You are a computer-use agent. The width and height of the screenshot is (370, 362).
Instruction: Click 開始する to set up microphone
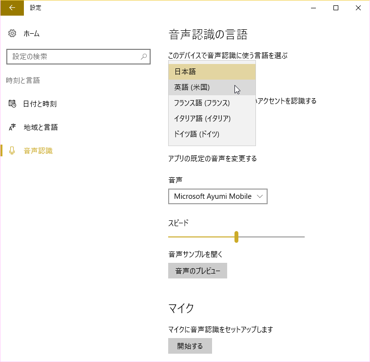[x=190, y=346]
